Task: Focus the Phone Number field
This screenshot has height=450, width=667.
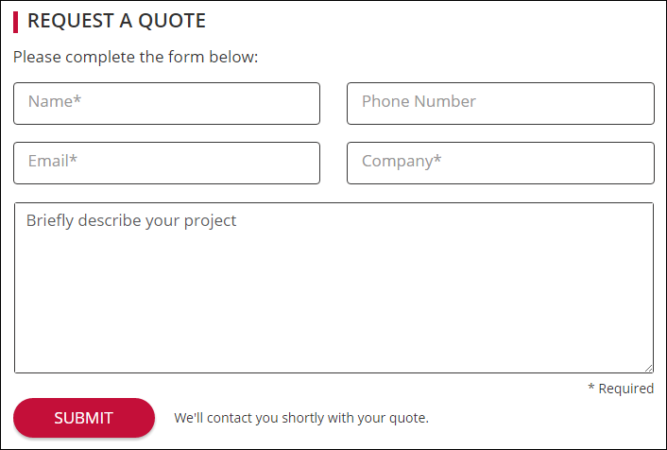Action: click(x=500, y=103)
